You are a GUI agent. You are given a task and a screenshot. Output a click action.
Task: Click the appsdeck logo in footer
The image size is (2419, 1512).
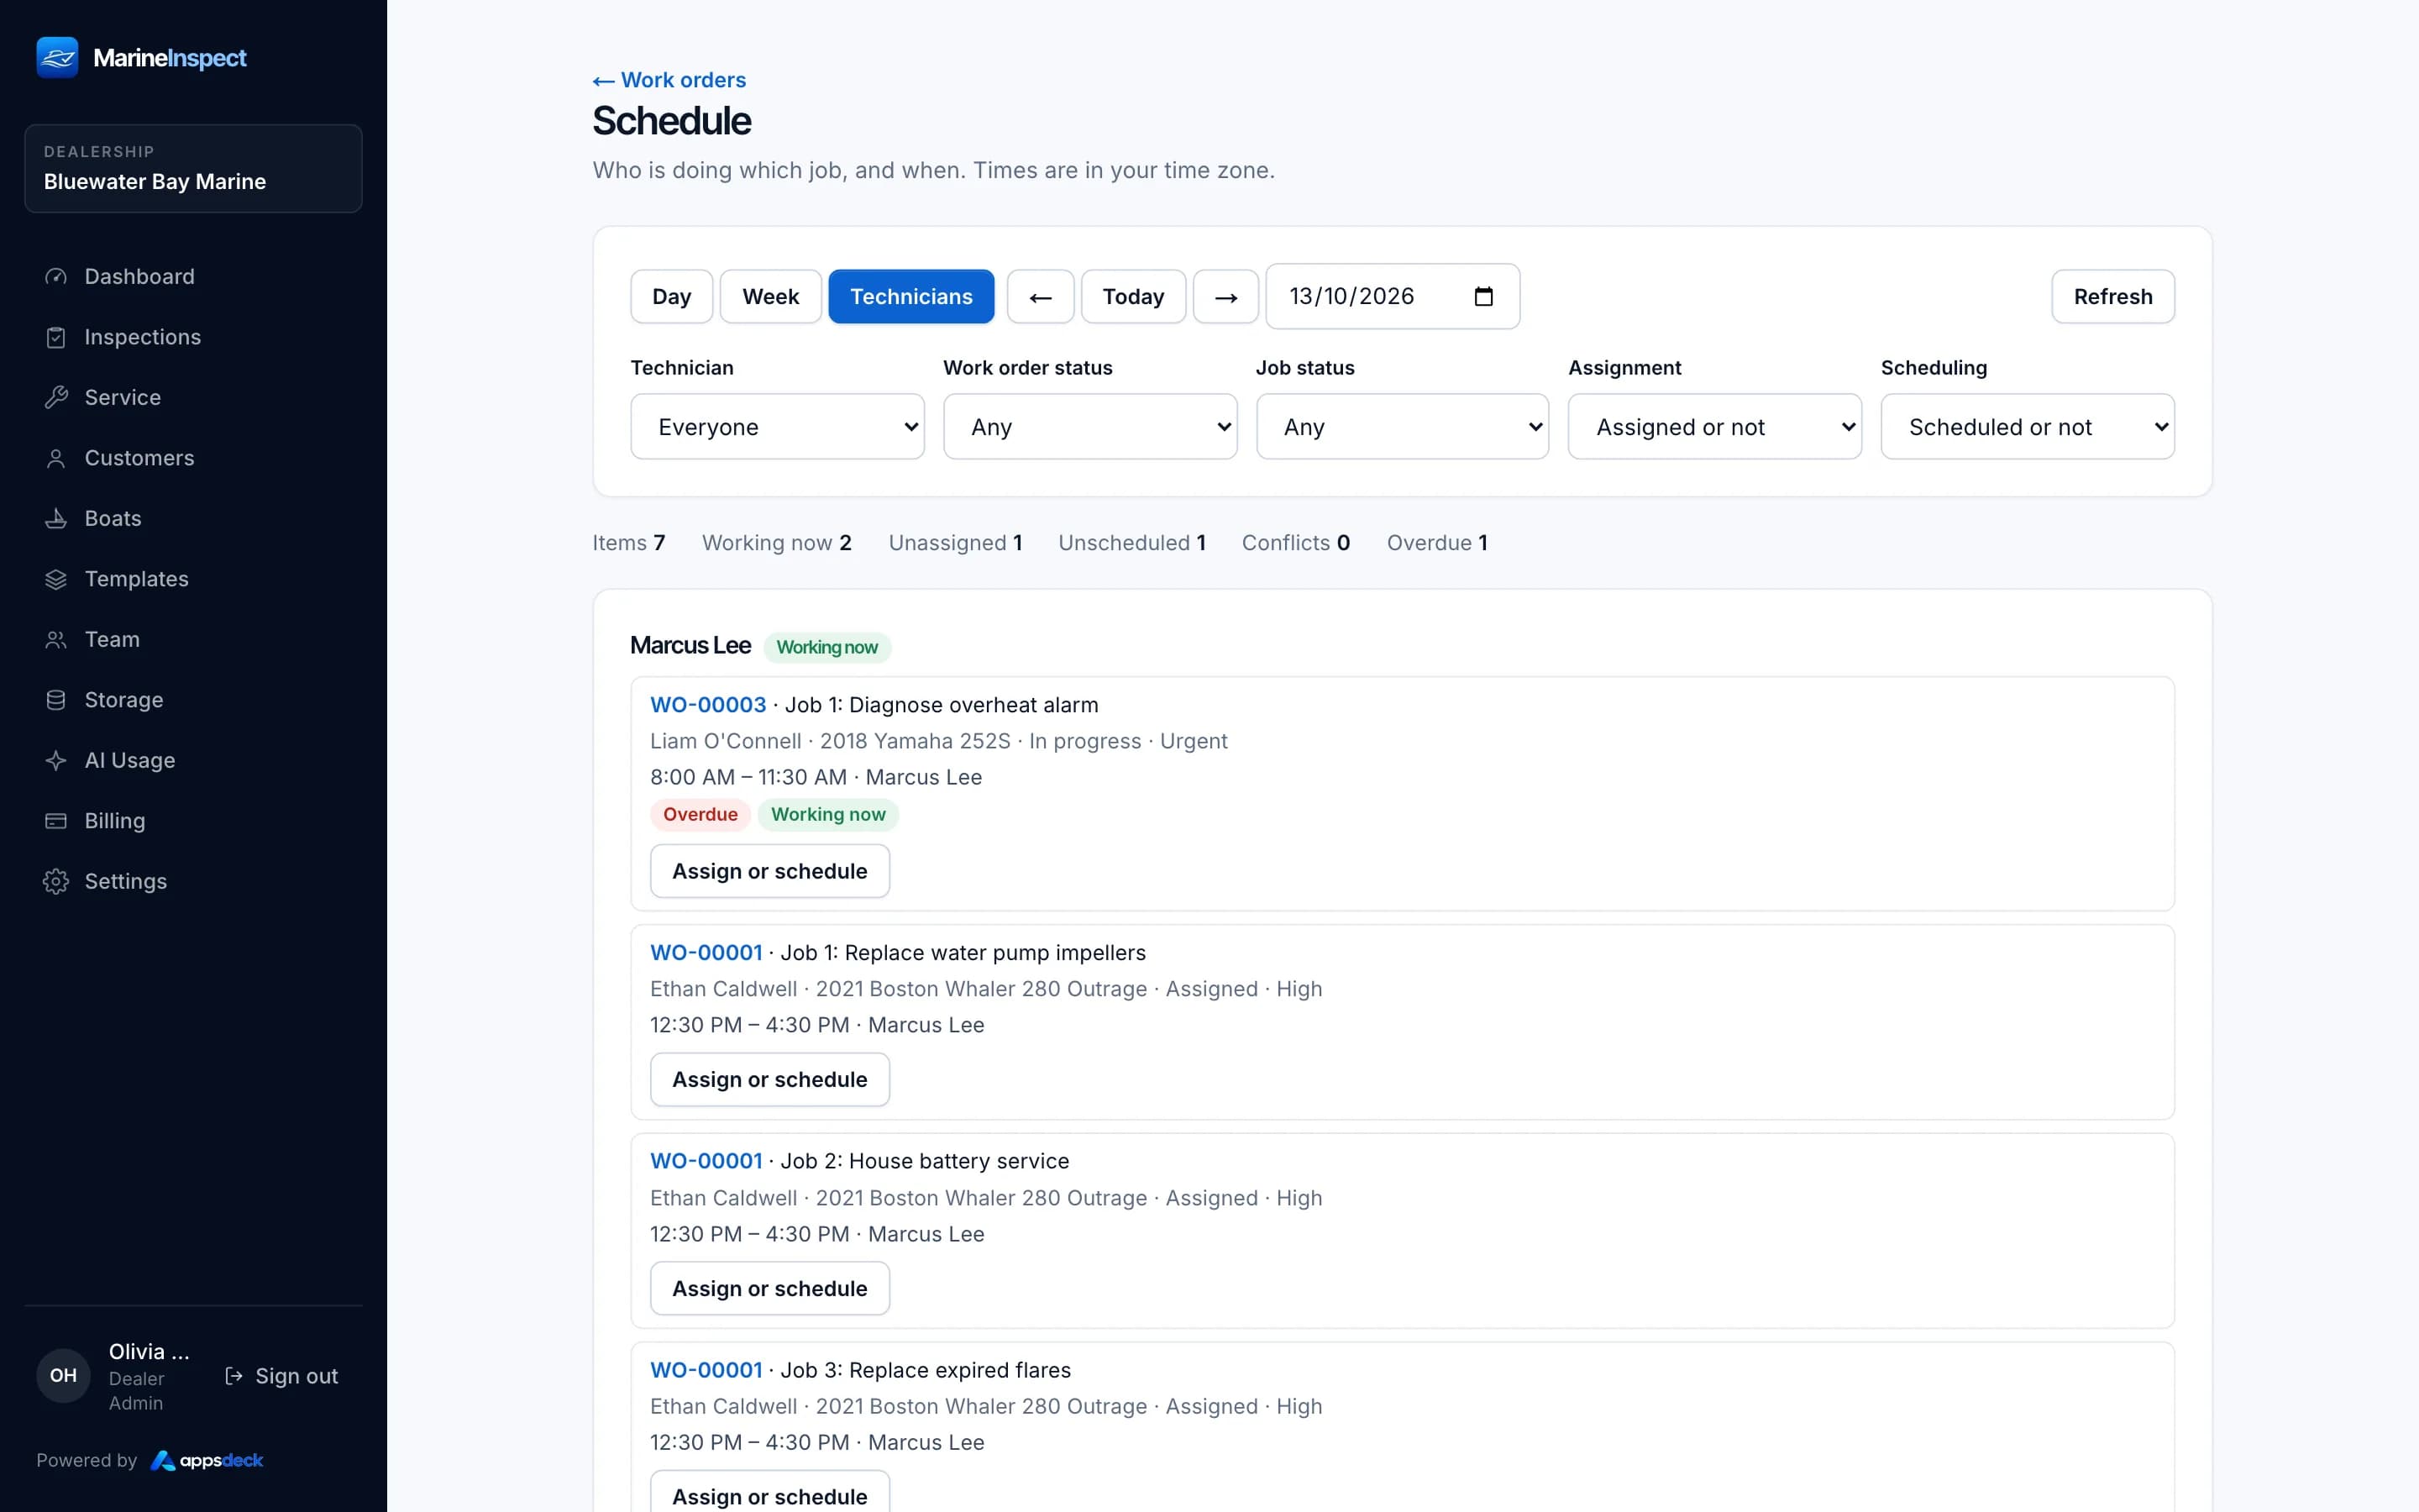tap(207, 1460)
